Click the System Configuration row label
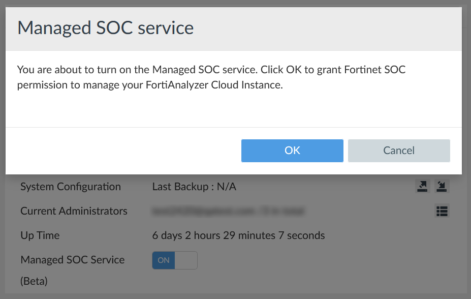Screen dimensions: 471x299 pos(70,186)
